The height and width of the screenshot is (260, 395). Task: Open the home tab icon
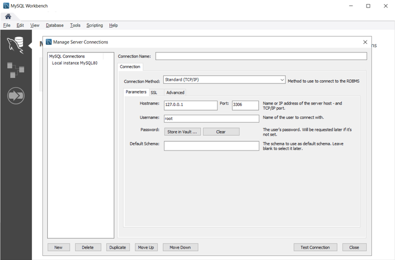coord(8,16)
